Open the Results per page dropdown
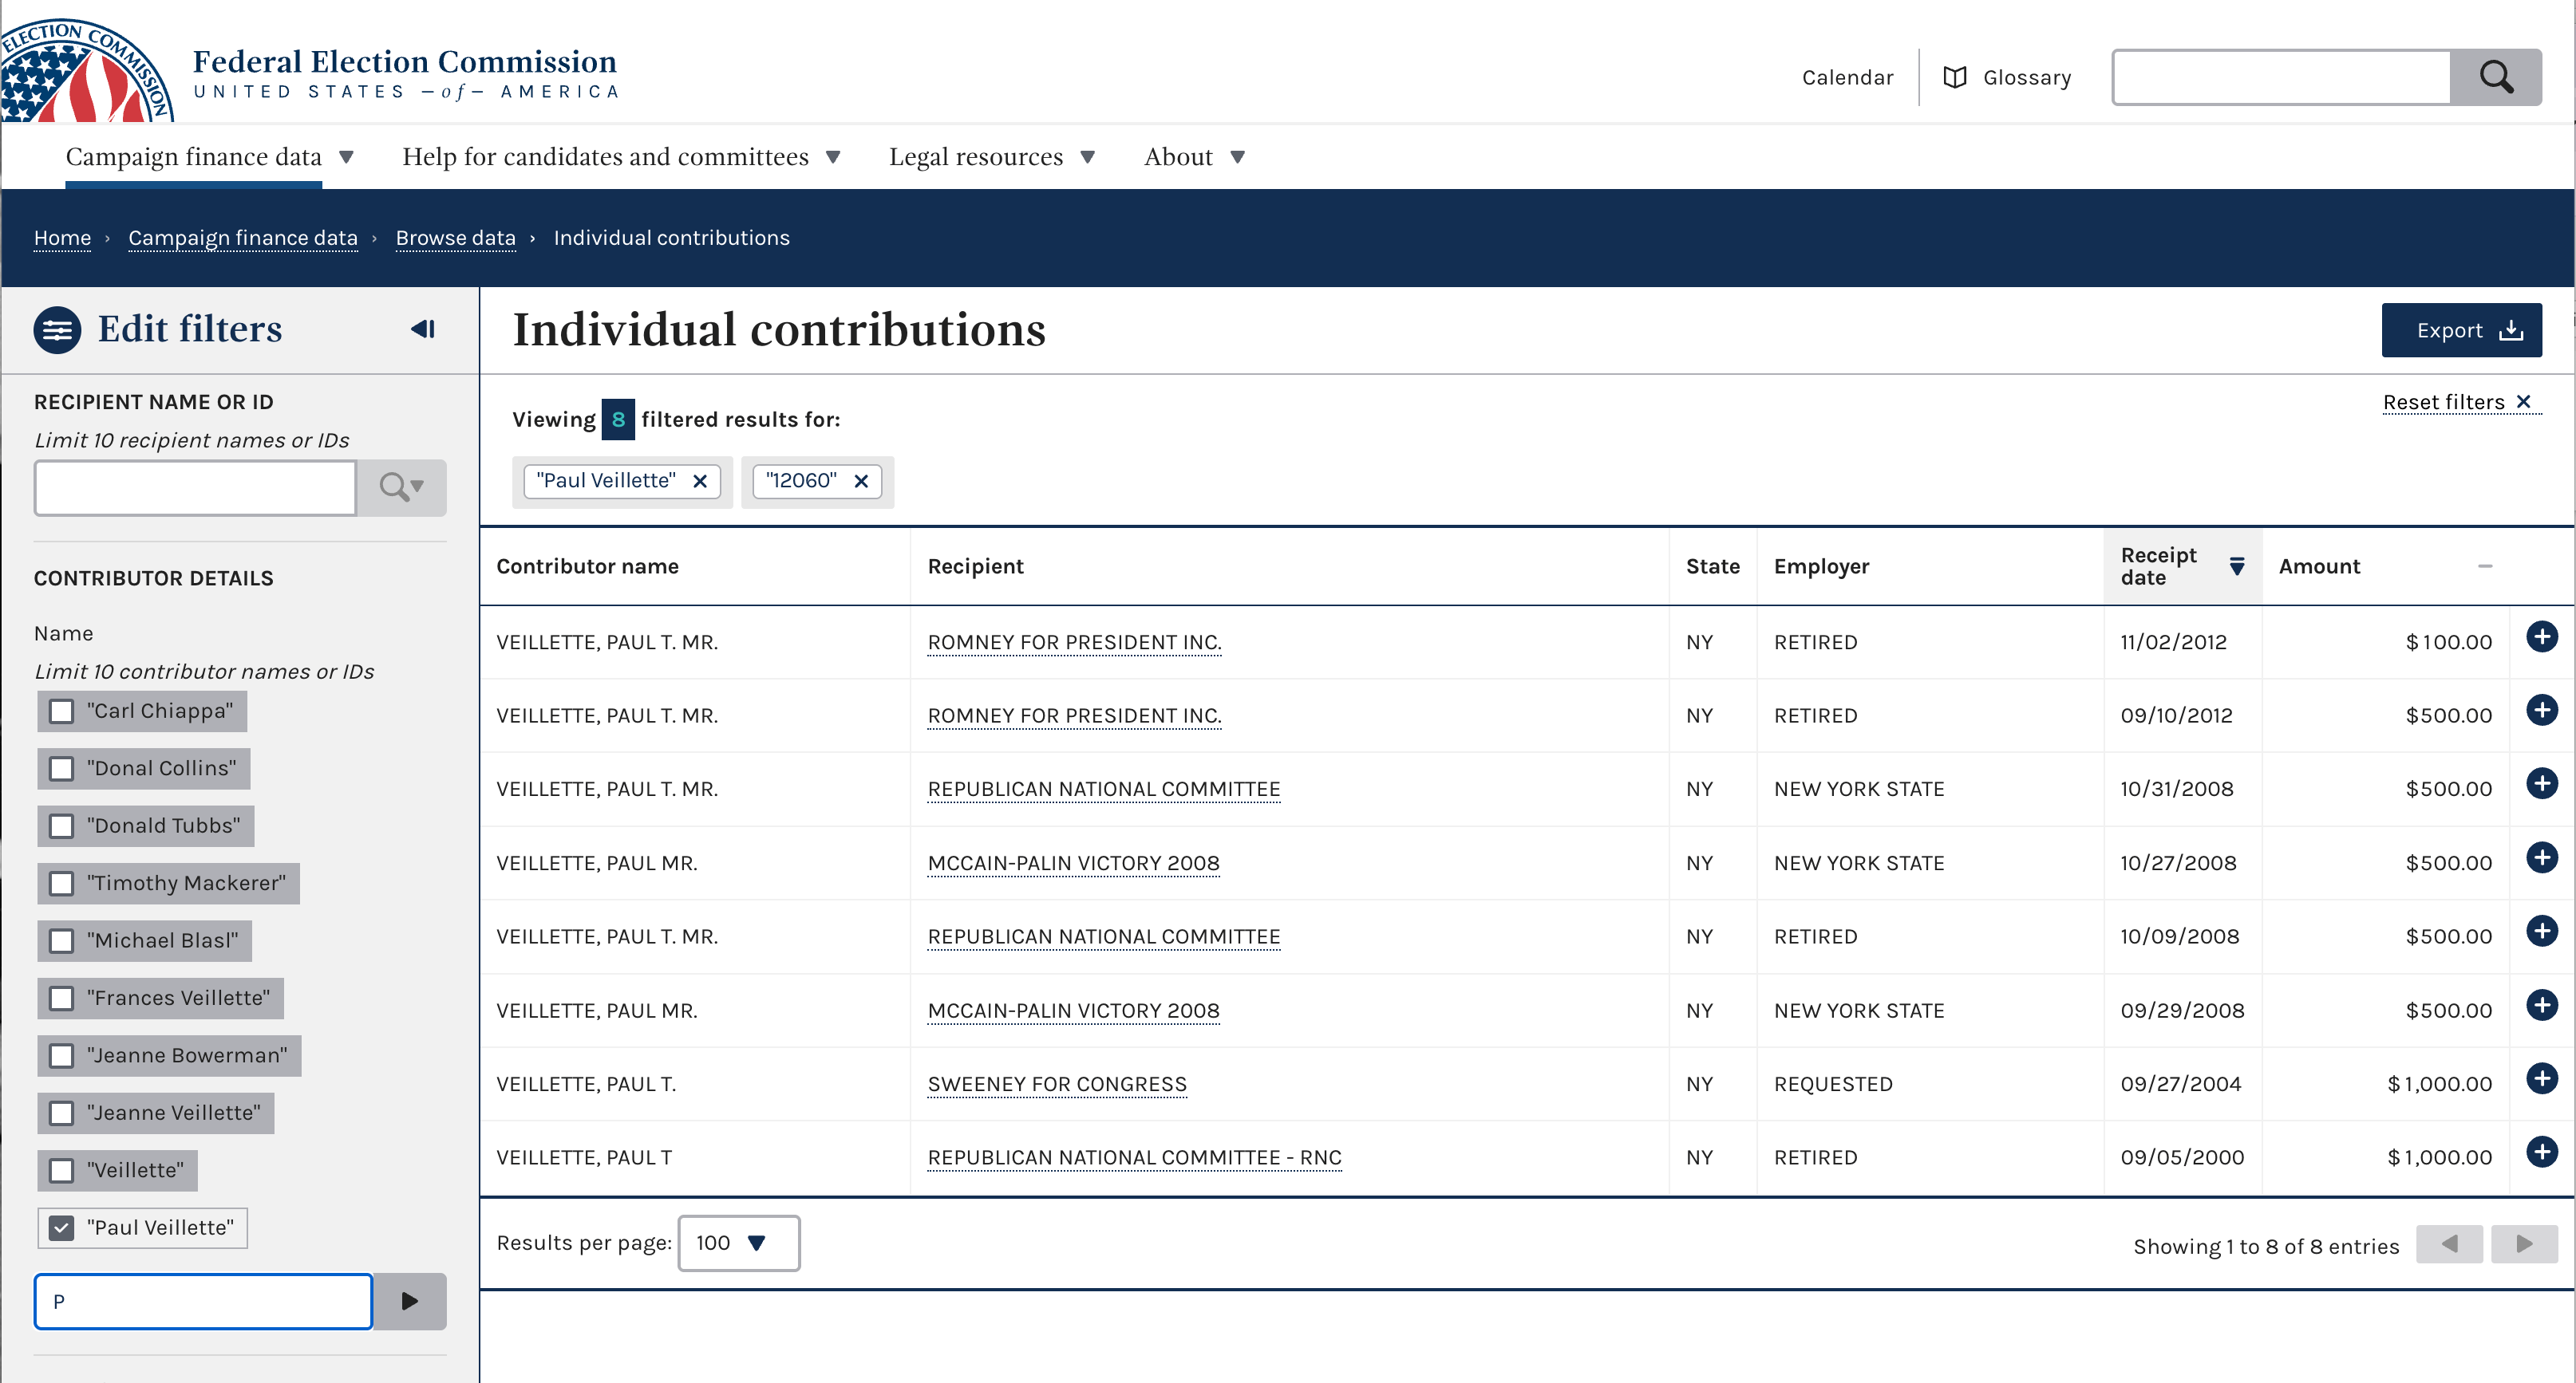Viewport: 2576px width, 1383px height. point(738,1243)
